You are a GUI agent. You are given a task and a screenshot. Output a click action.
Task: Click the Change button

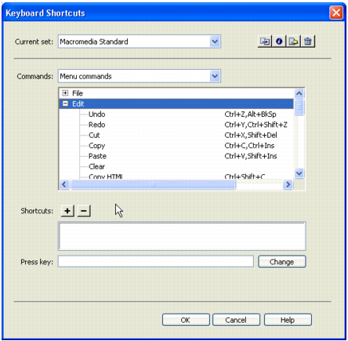(x=282, y=262)
